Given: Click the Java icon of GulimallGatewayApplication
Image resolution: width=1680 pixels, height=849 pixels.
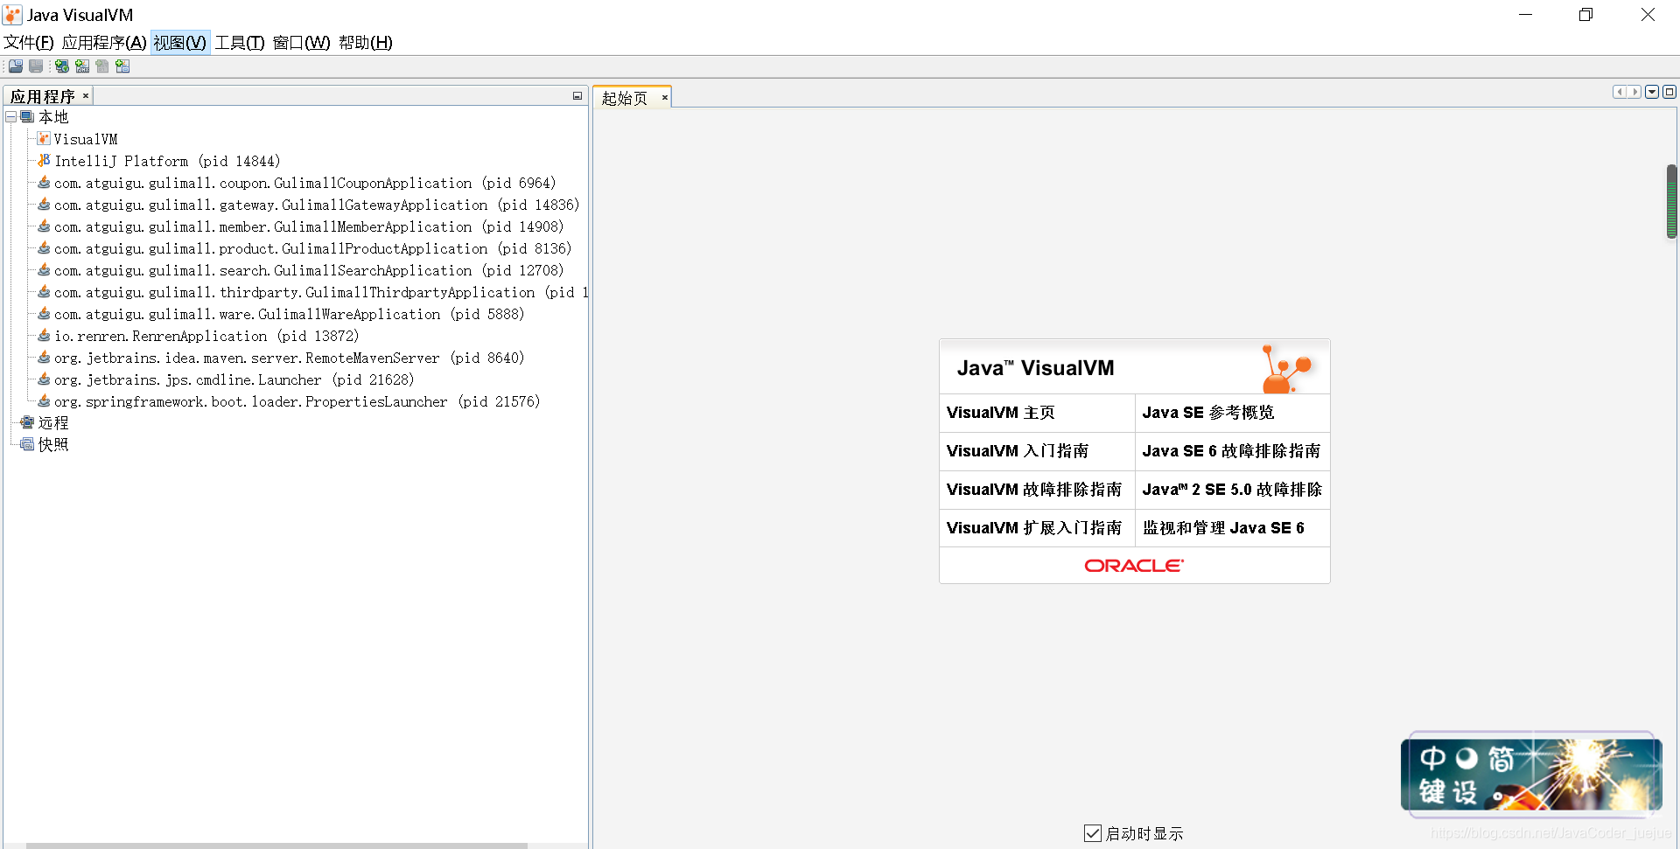Looking at the screenshot, I should pyautogui.click(x=44, y=205).
